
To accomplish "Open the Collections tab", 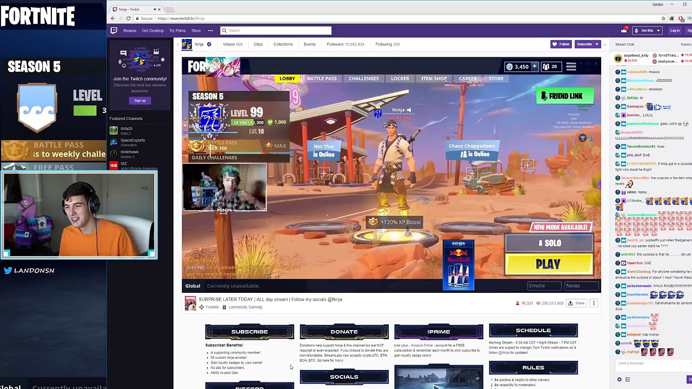I will (283, 44).
